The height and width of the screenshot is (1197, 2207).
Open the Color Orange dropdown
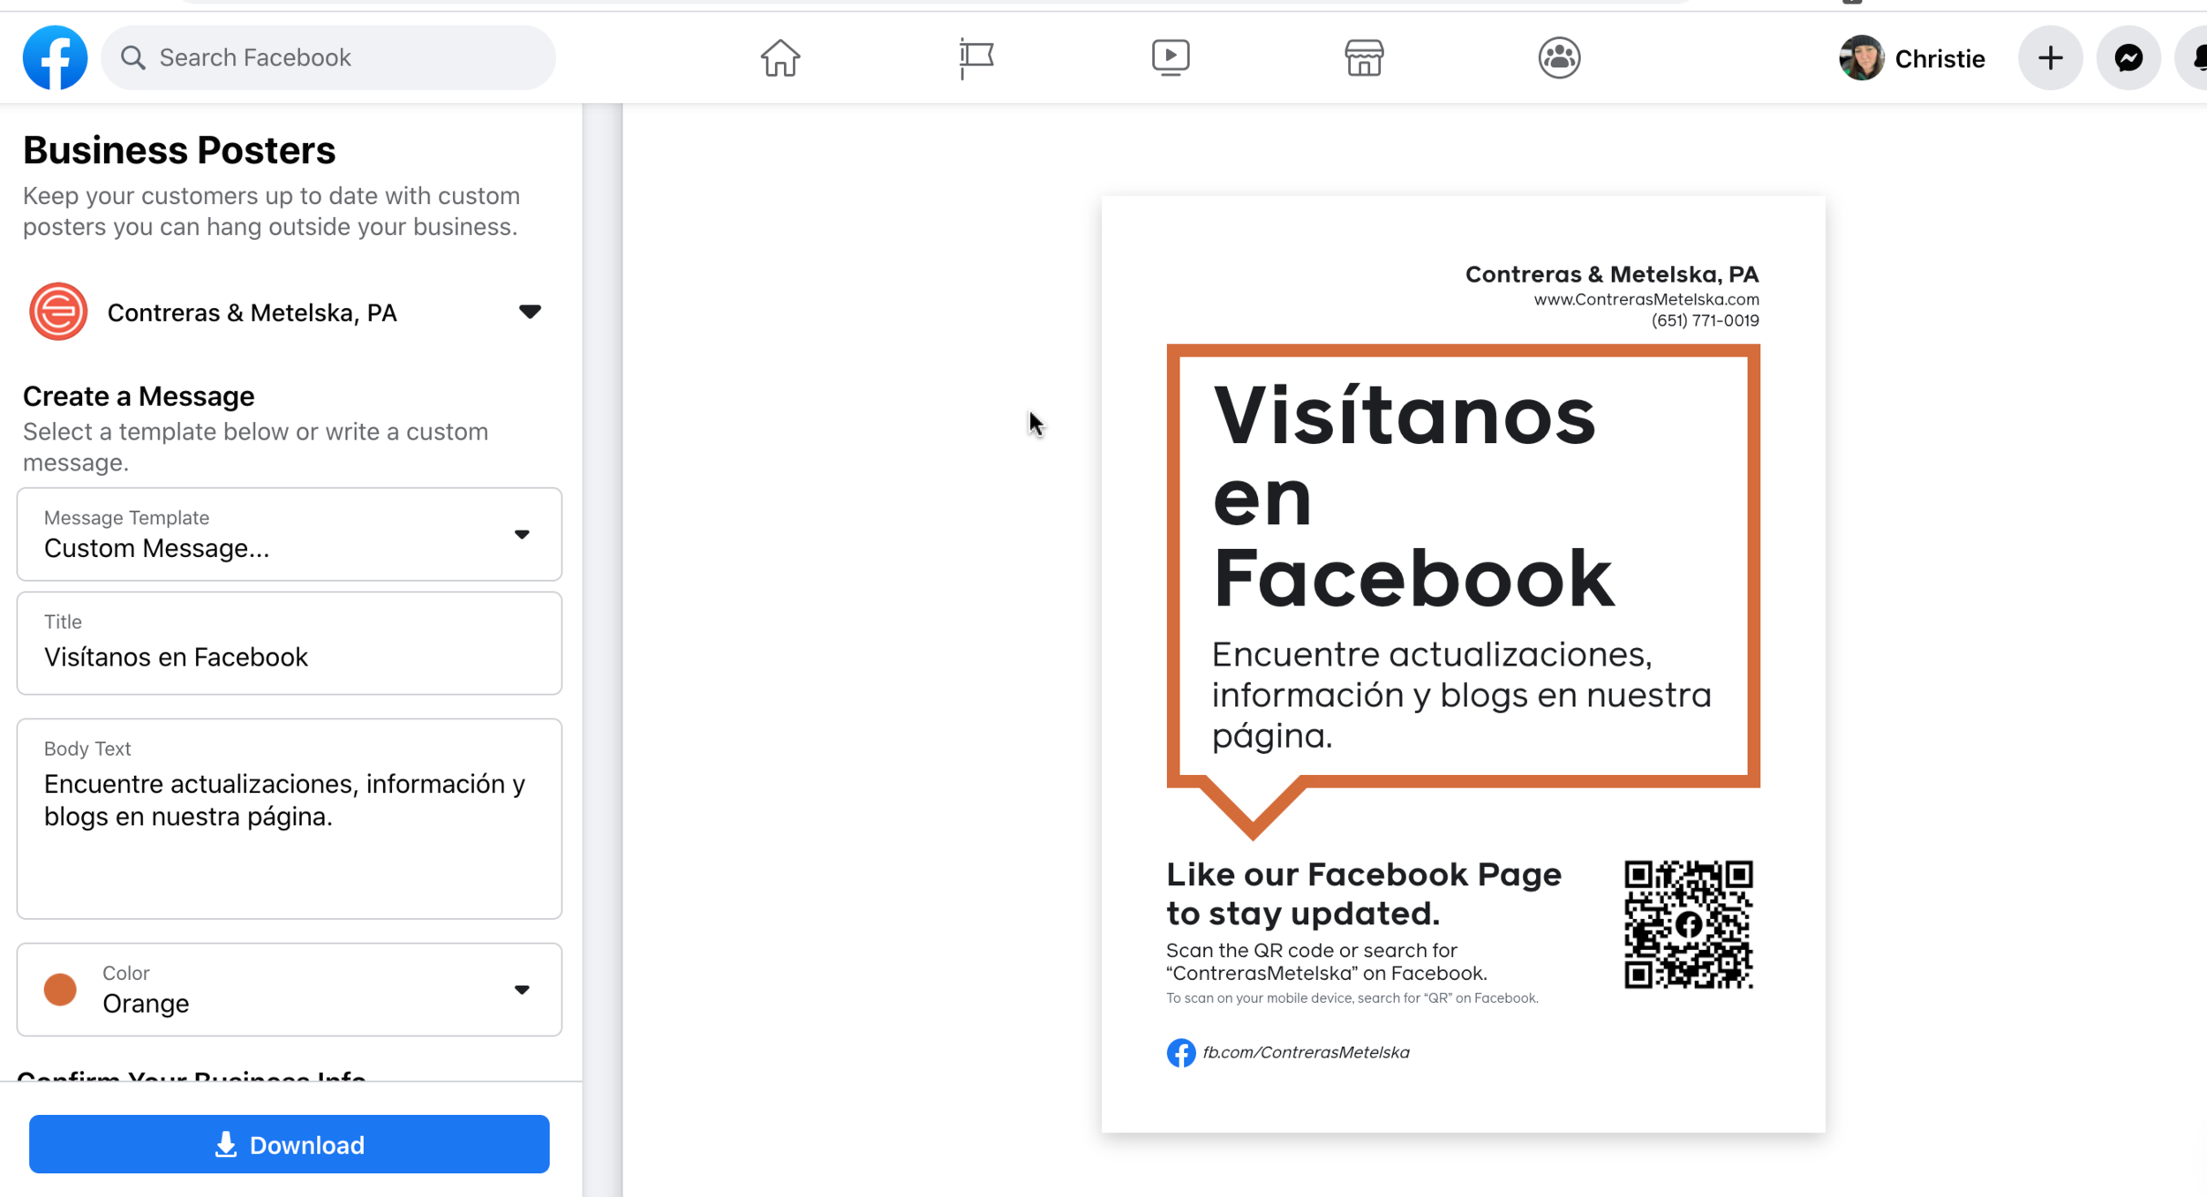tap(290, 990)
